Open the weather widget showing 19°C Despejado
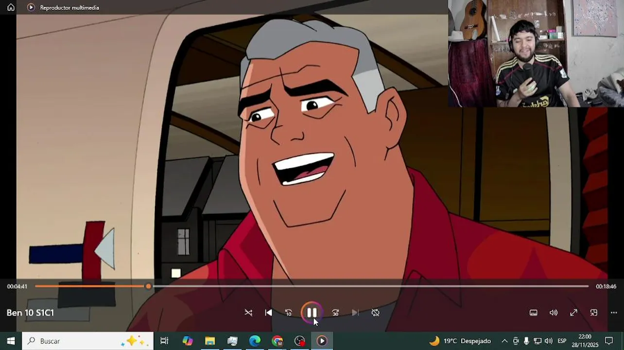This screenshot has height=350, width=624. (x=460, y=341)
